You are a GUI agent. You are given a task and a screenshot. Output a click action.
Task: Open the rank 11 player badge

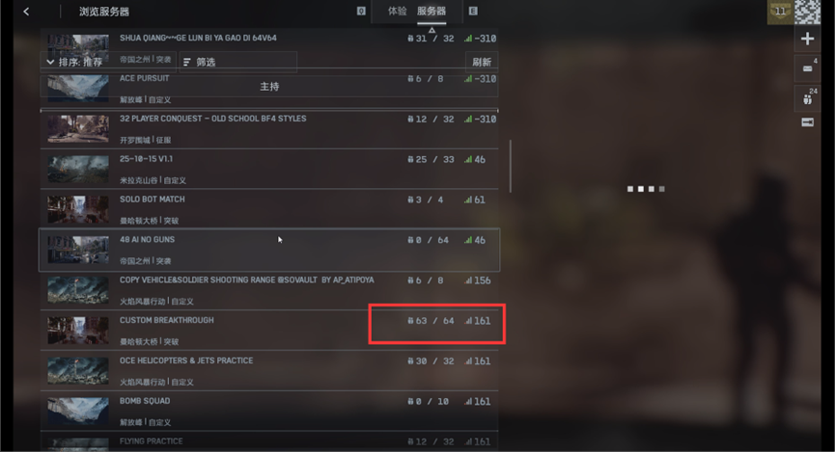pyautogui.click(x=780, y=12)
